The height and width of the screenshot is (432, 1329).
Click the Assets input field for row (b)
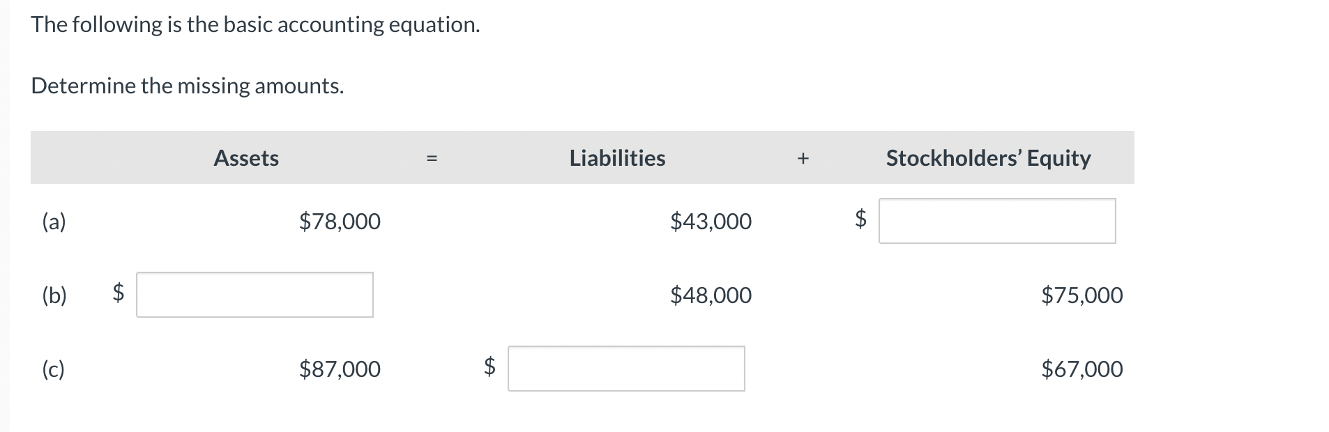[255, 295]
